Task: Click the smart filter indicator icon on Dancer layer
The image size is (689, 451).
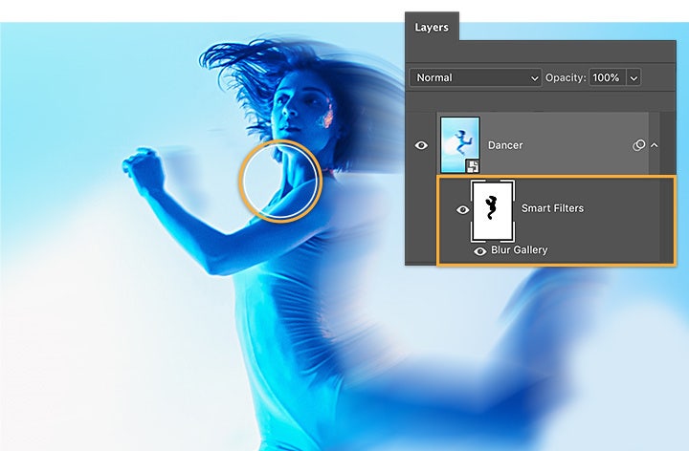Action: point(638,145)
